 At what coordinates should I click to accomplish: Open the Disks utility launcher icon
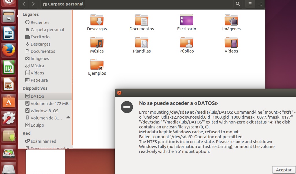[8, 152]
